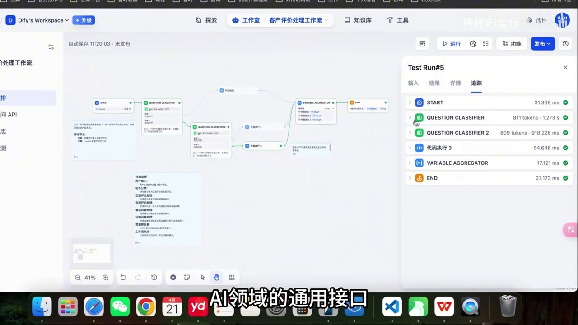Zoom in the workflow canvas

105,278
